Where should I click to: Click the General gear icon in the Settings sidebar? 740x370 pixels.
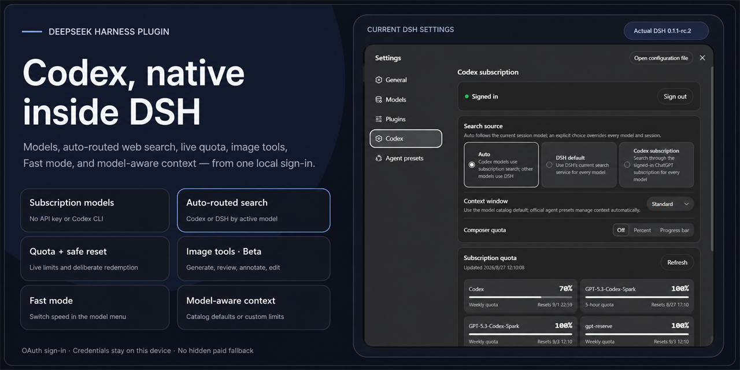click(x=379, y=80)
